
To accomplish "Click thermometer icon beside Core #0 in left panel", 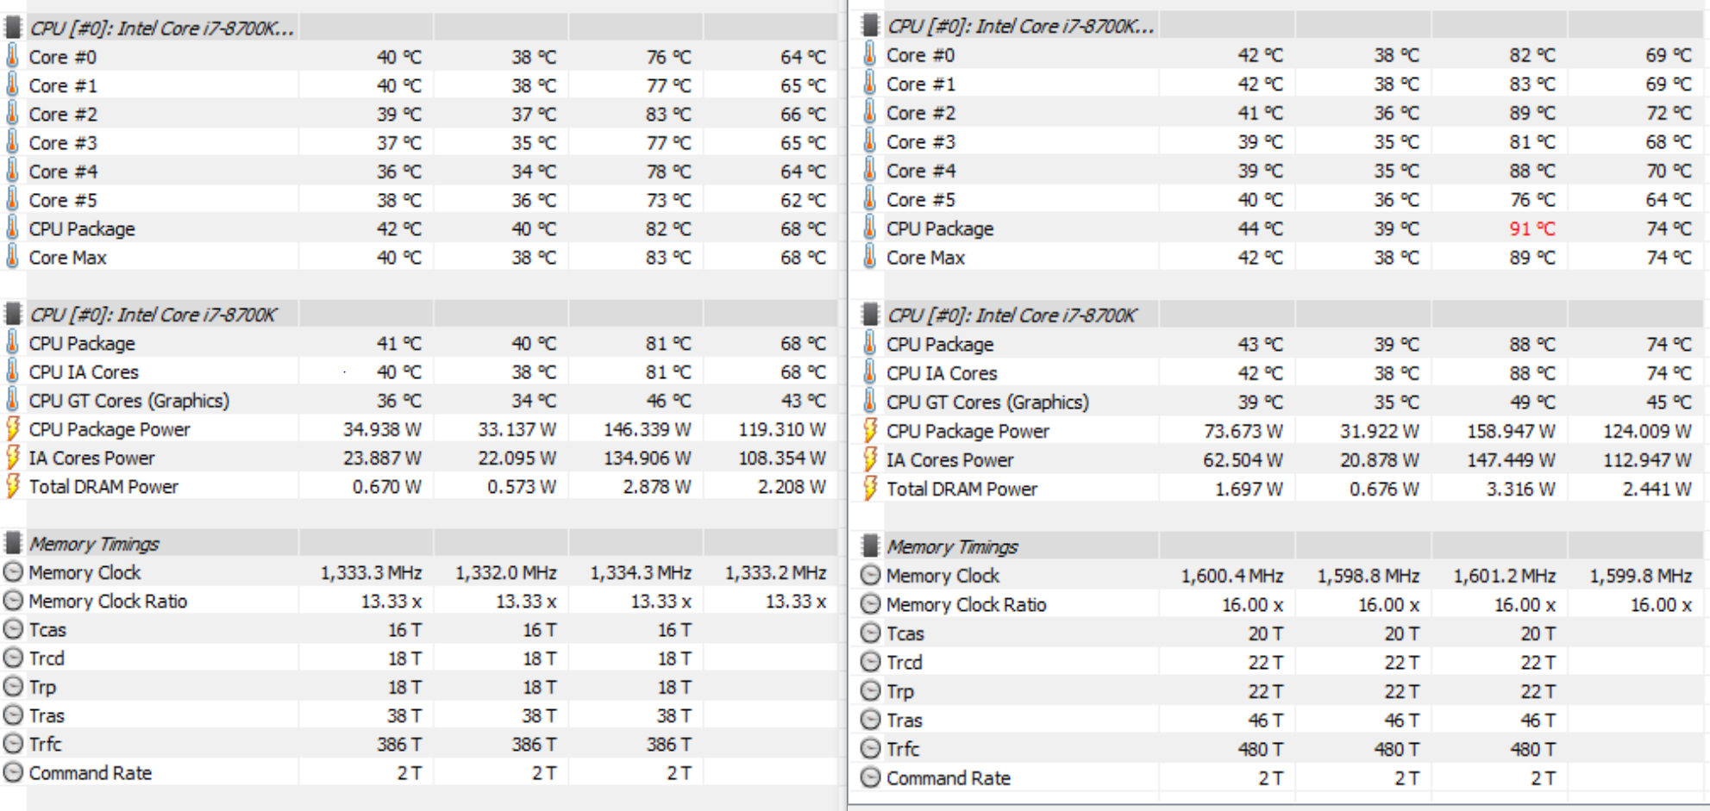I will click(x=13, y=57).
